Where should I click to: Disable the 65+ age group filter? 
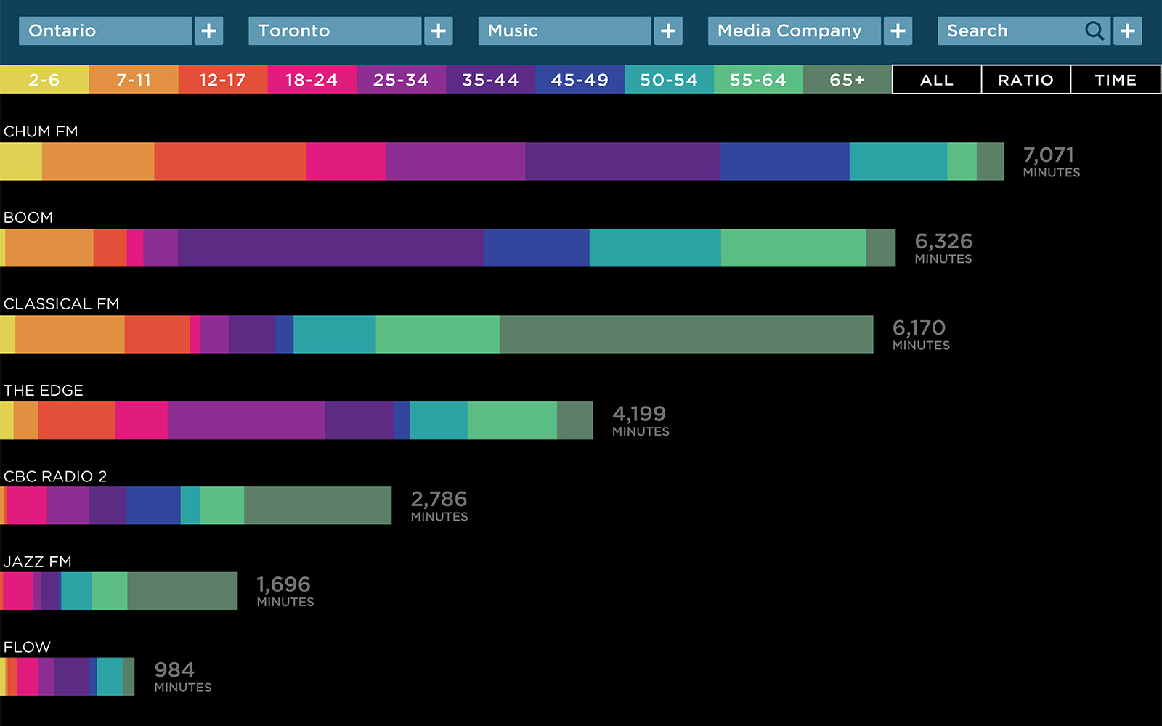847,80
